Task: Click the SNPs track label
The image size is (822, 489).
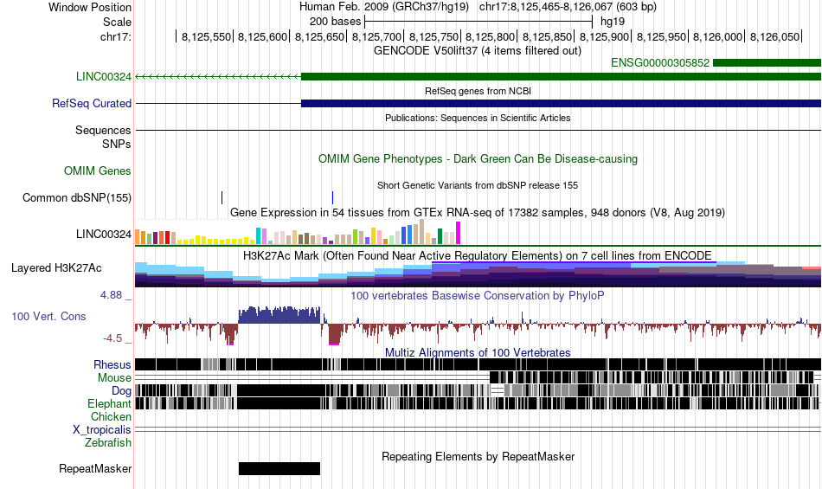Action: 117,144
